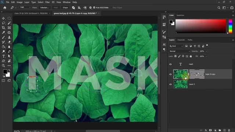The width and height of the screenshot is (235, 132).
Task: Click the Home icon in options bar
Action: click(5, 8)
